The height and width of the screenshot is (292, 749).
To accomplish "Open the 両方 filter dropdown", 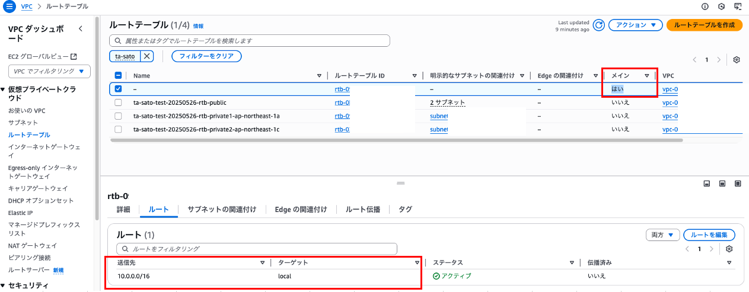I will coord(662,235).
